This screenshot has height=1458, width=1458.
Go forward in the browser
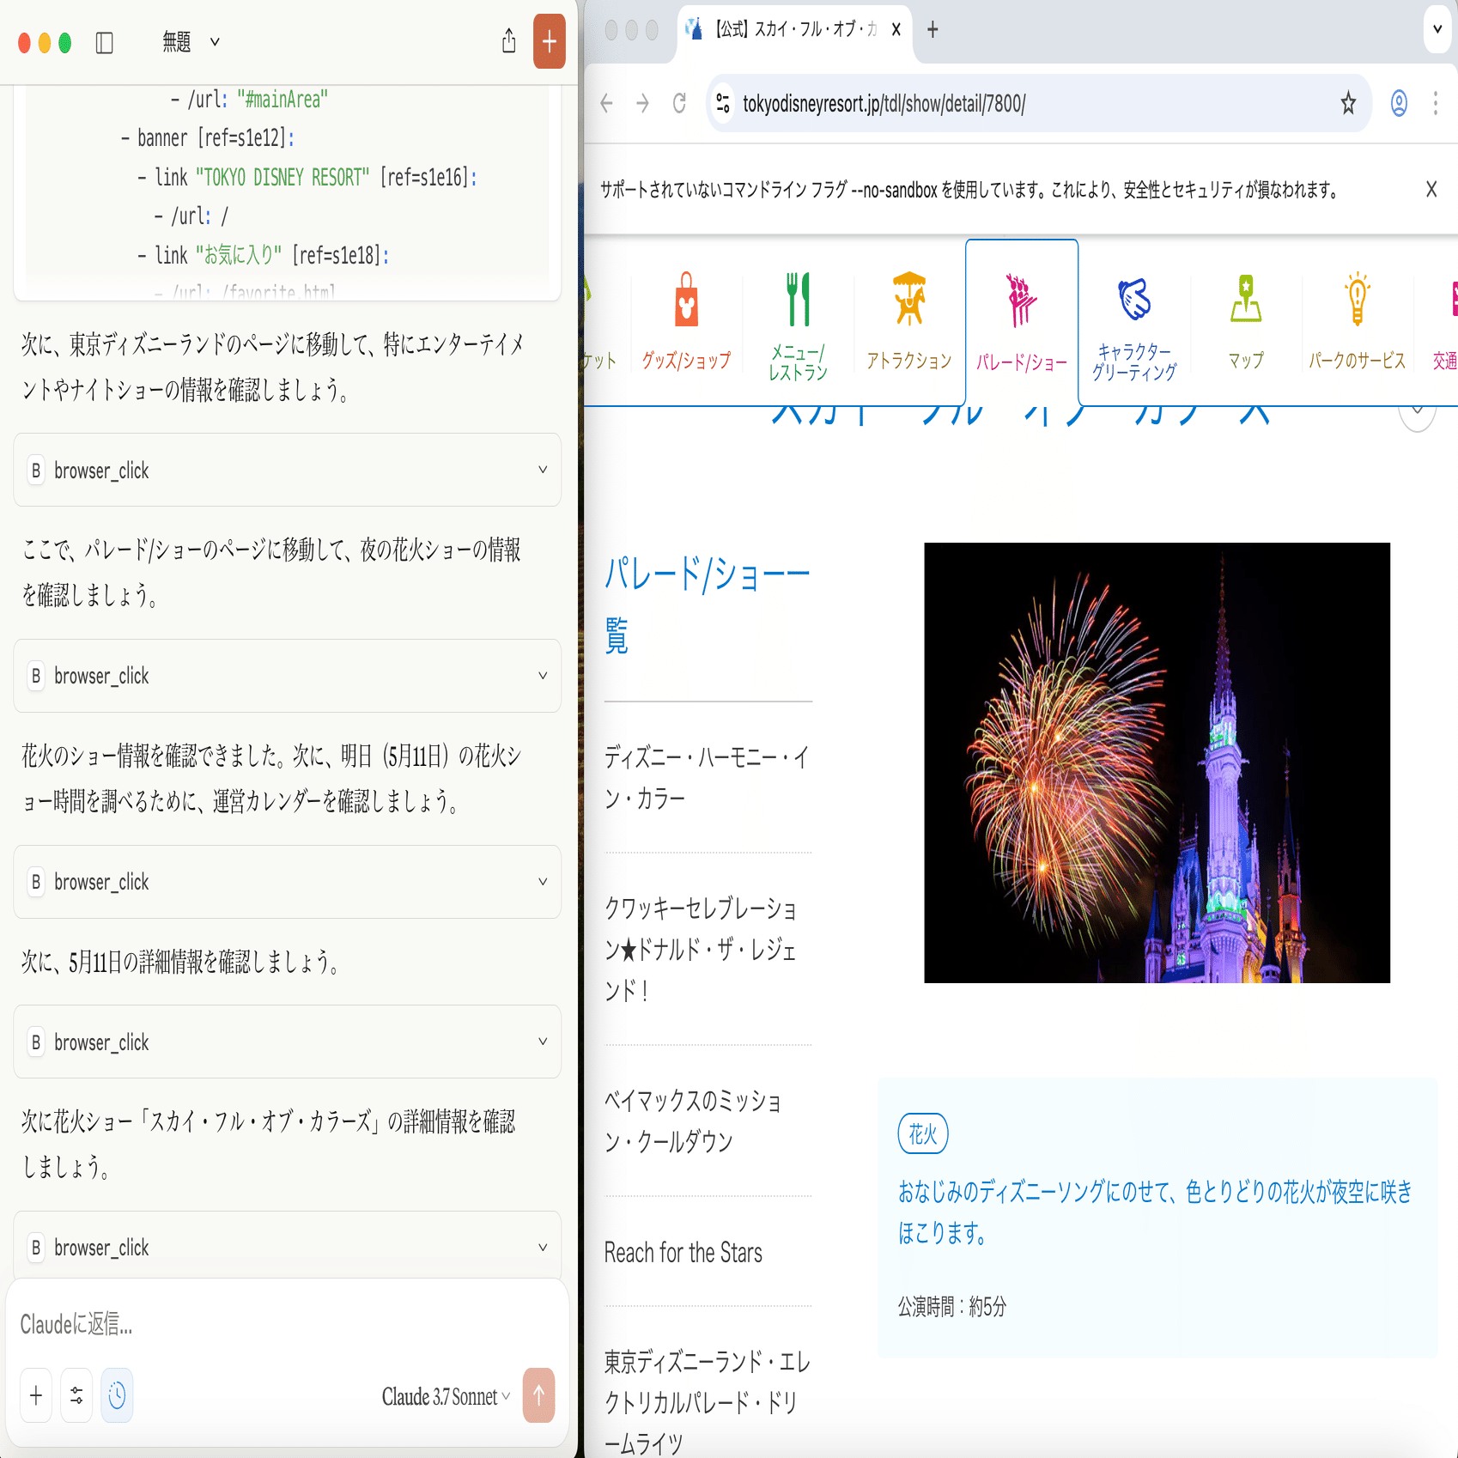[x=642, y=104]
